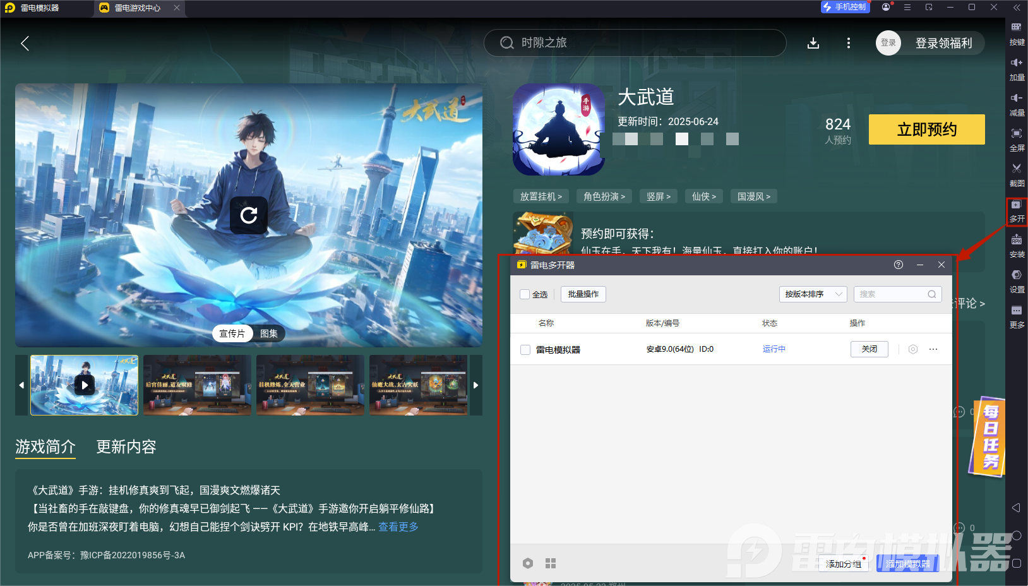Open 更多 tools in the sidebar
Image resolution: width=1028 pixels, height=586 pixels.
coord(1017,317)
